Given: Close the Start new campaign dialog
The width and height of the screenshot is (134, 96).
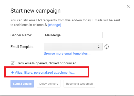Looking at the screenshot, I should (128, 6).
